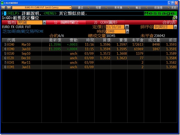Screen dimensions: 180x135
Task: Click the 合約表 label
Action: [169, 23]
